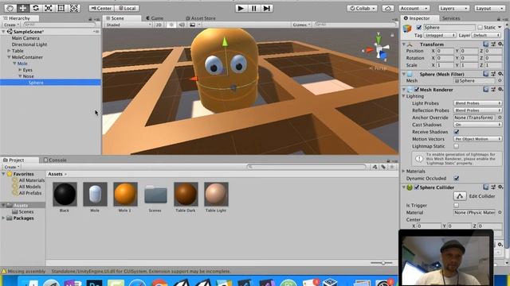Viewport: 510px width, 286px height.
Task: Select the Hand tool
Action: click(10, 8)
